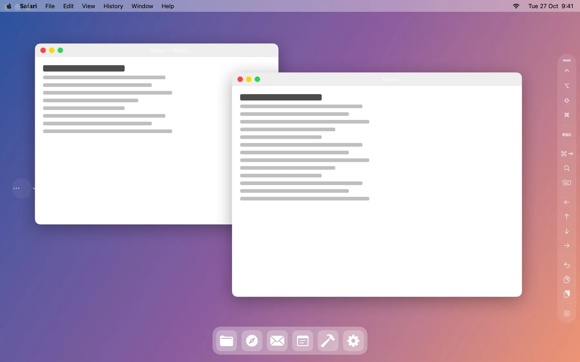Minimize the Apple window with the yellow button
Image resolution: width=580 pixels, height=362 pixels.
249,79
